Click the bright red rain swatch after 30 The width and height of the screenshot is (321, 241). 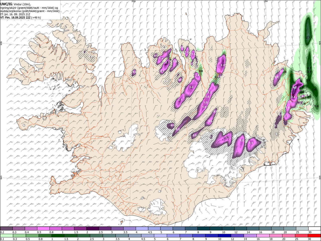314,236
